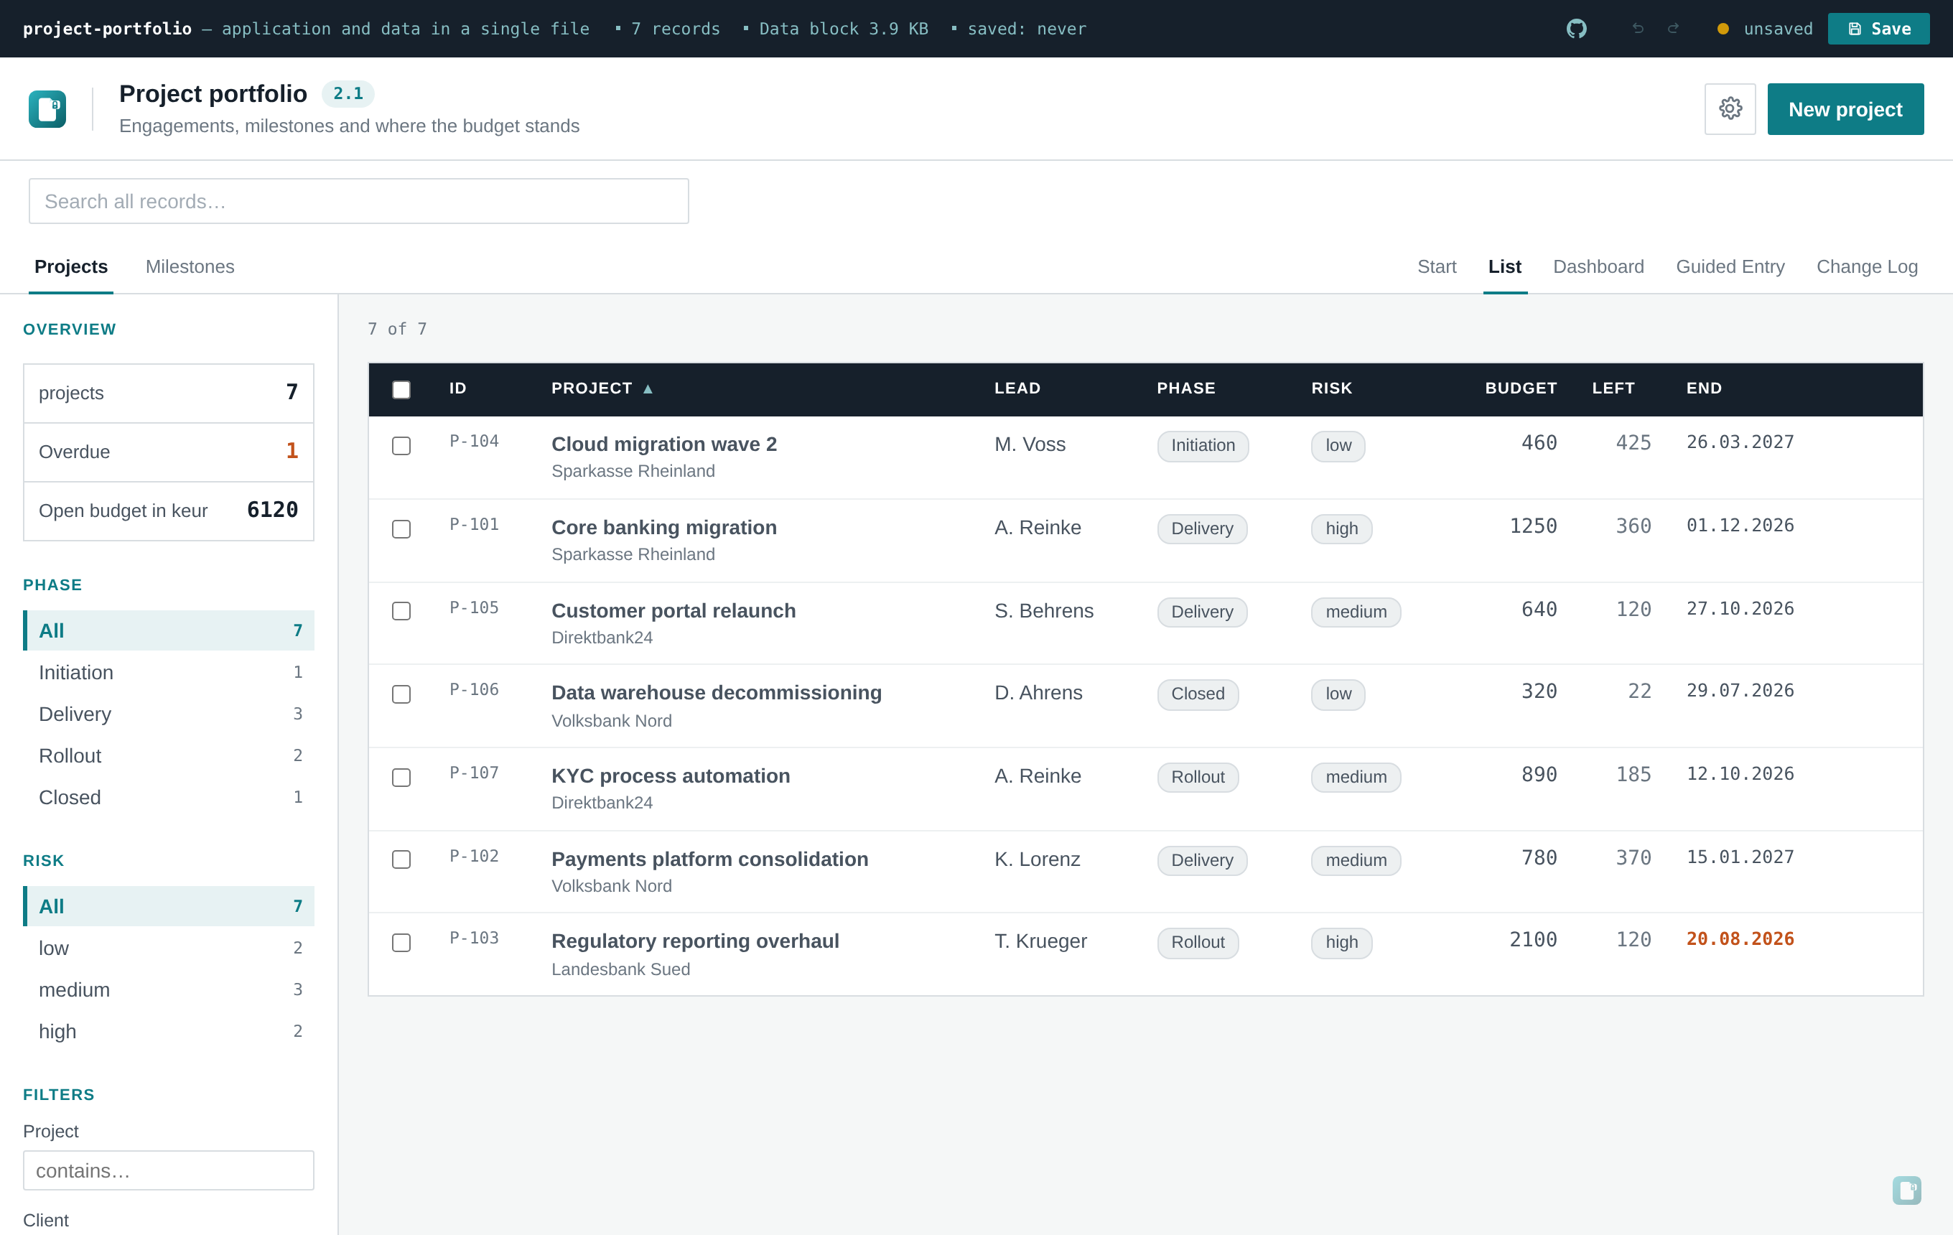Image resolution: width=1953 pixels, height=1235 pixels.
Task: Click the redo arrow icon
Action: (x=1672, y=29)
